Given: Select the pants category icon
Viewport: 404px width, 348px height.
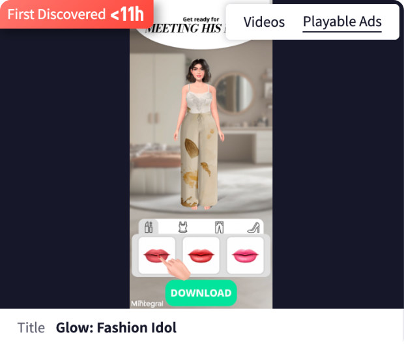Looking at the screenshot, I should click(x=219, y=227).
